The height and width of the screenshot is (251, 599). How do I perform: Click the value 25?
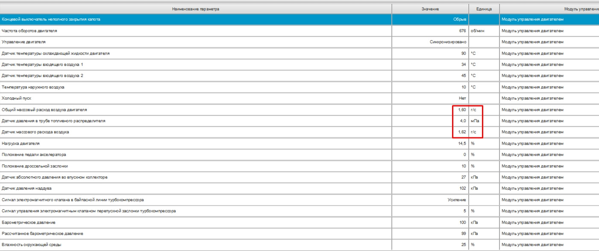[x=464, y=245]
